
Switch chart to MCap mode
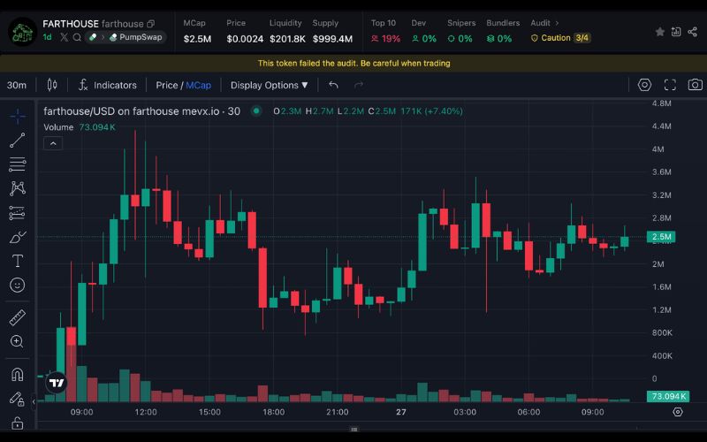click(198, 85)
